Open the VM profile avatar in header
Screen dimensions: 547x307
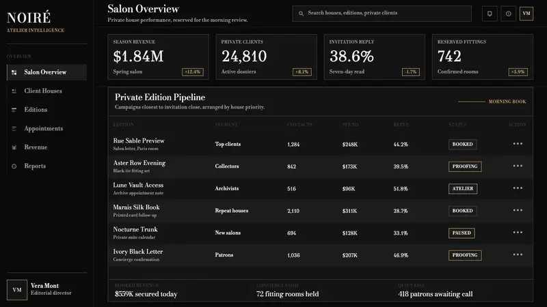click(x=526, y=14)
